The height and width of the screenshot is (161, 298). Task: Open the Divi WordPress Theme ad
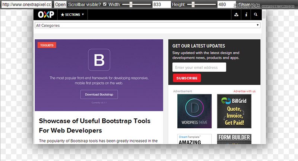coord(194,111)
